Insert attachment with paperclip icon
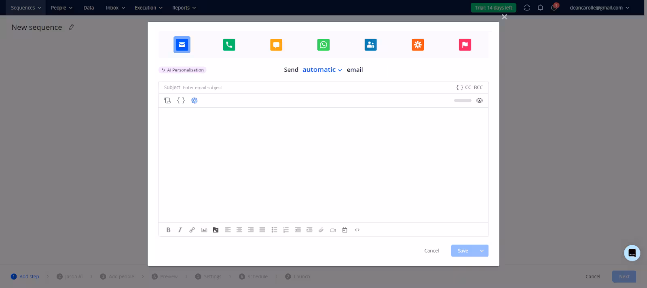Image resolution: width=647 pixels, height=288 pixels. (x=321, y=230)
